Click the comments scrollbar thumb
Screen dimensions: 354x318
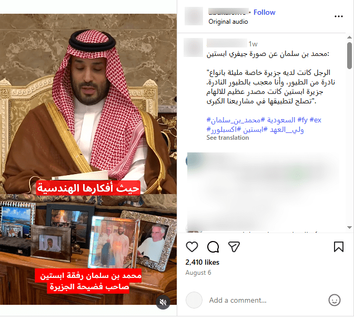349,55
